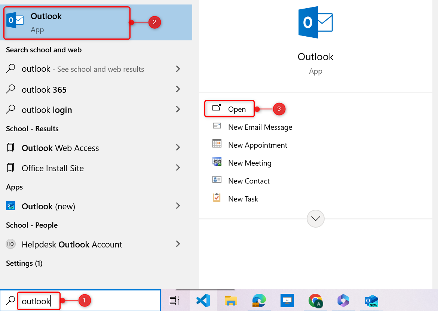
Task: Click the search box containing 'outlook'
Action: pos(80,301)
